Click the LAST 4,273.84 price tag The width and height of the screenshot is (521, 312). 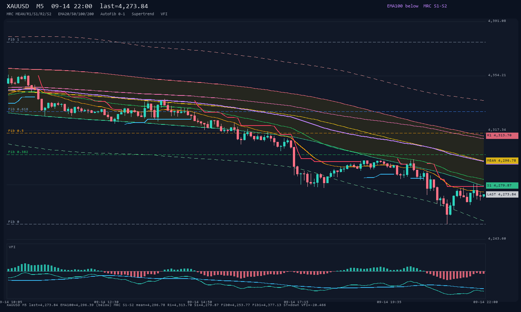tap(502, 194)
